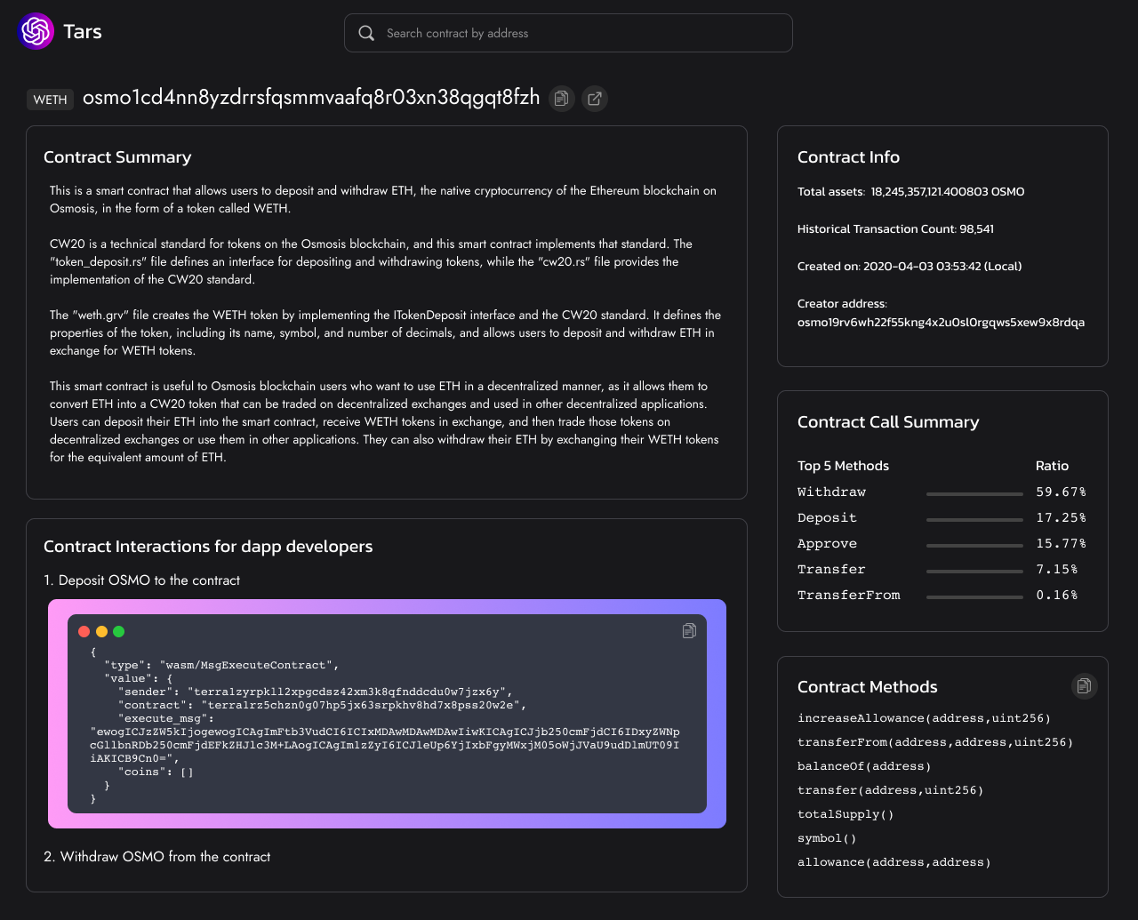This screenshot has height=920, width=1138.
Task: Click the "type": "wasm/MsgExecuteContract" line
Action: click(222, 665)
